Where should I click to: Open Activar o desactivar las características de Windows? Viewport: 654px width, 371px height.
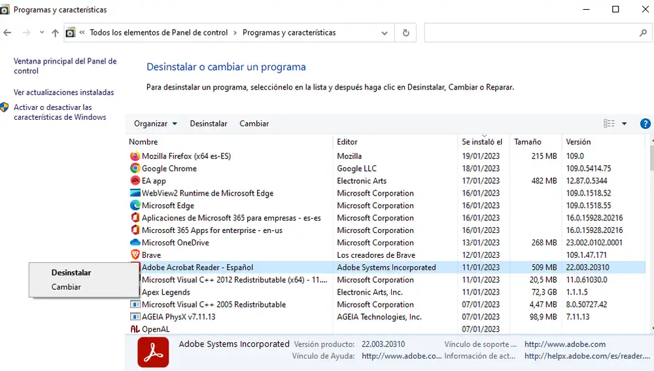click(60, 113)
